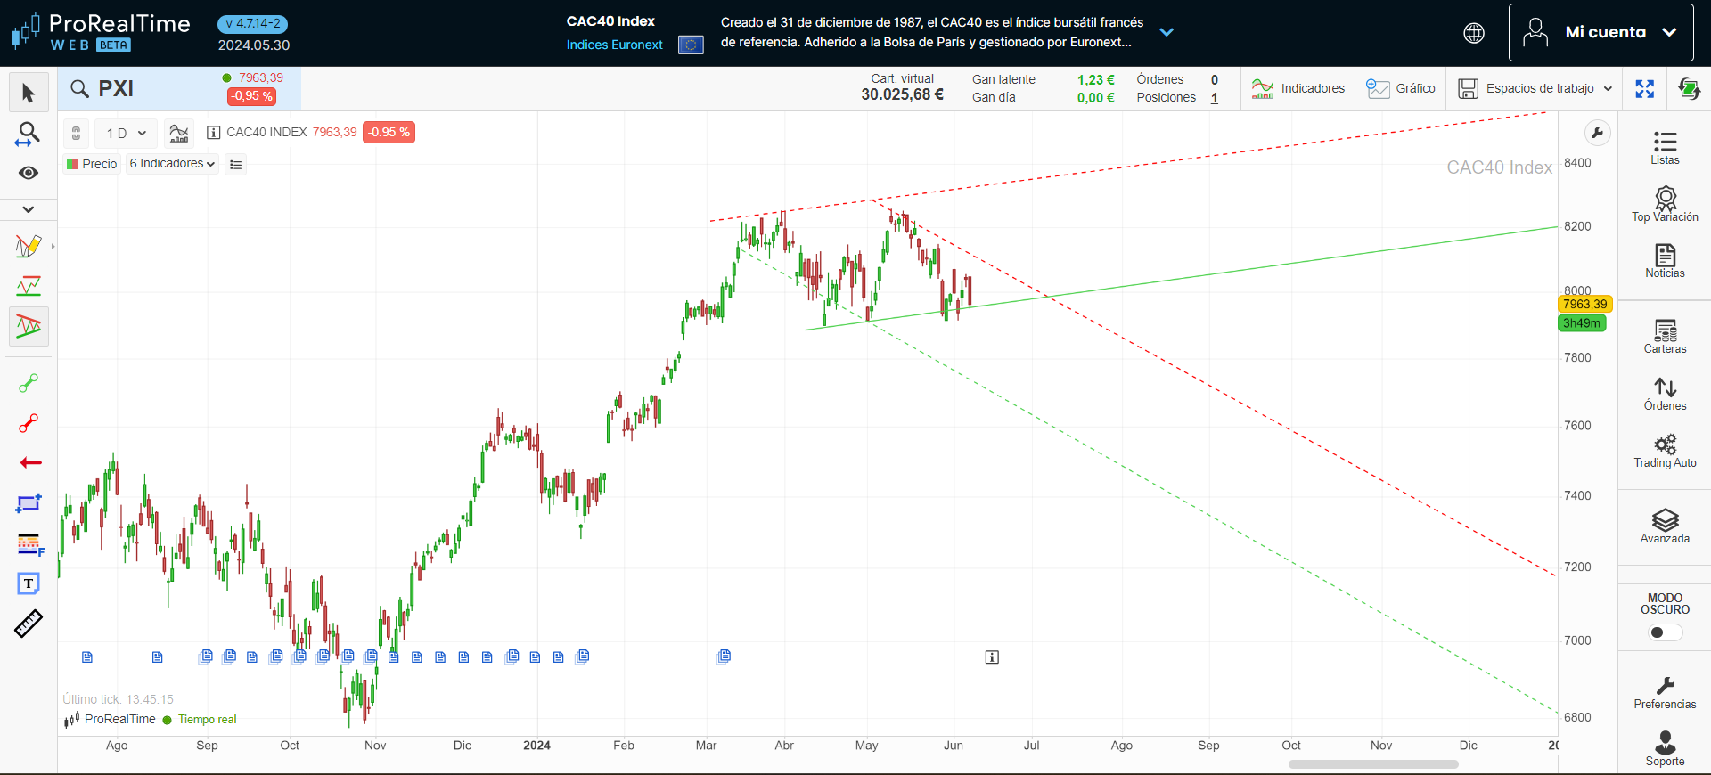1711x775 pixels.
Task: Open the Mi cuenta account menu
Action: pos(1600,32)
